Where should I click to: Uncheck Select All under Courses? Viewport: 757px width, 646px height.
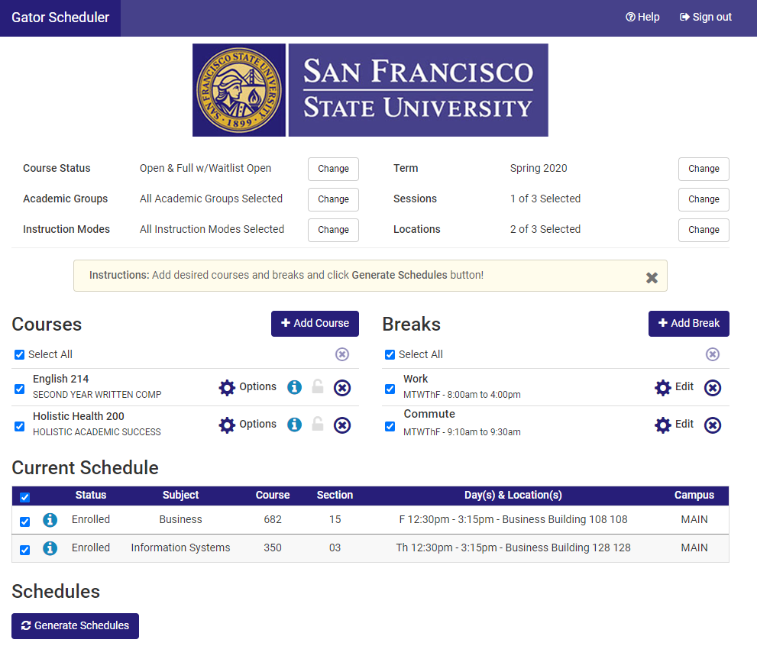click(x=18, y=354)
